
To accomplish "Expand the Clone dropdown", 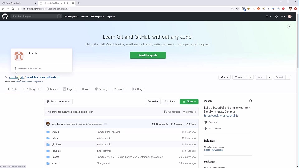I will tap(189, 101).
